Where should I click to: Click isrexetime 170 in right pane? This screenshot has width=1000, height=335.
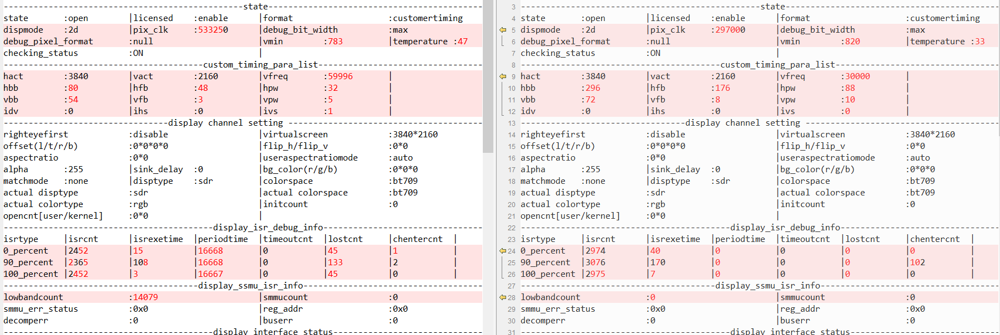(x=658, y=262)
